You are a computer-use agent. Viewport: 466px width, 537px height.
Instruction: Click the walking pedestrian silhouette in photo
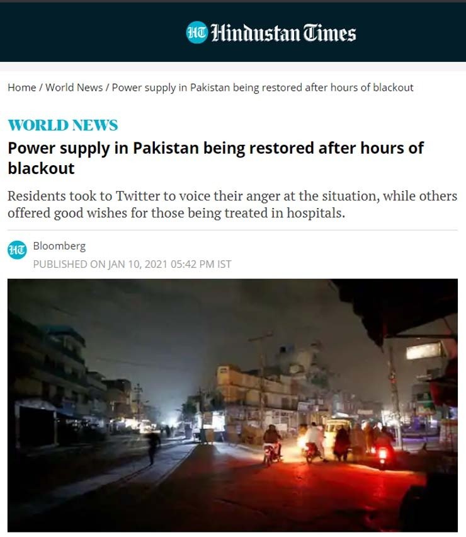[x=153, y=447]
